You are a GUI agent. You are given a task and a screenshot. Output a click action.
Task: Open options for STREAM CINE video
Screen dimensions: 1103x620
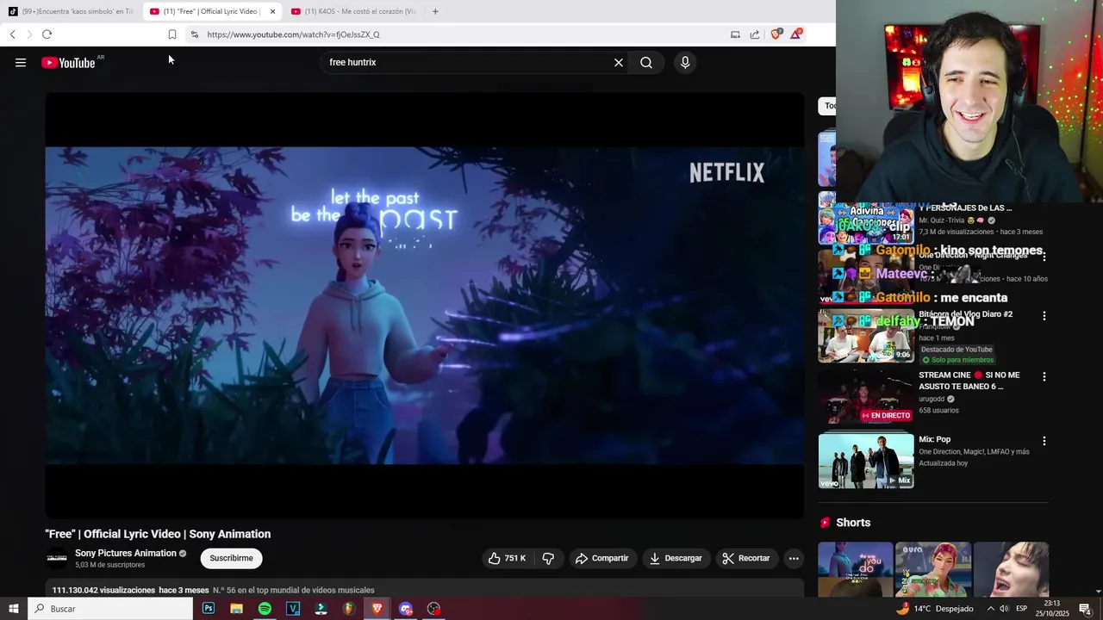(x=1044, y=376)
